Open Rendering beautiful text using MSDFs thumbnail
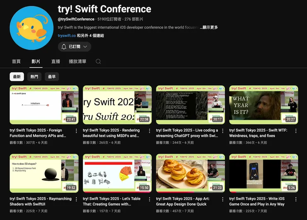307x220 pixels. coord(117,105)
